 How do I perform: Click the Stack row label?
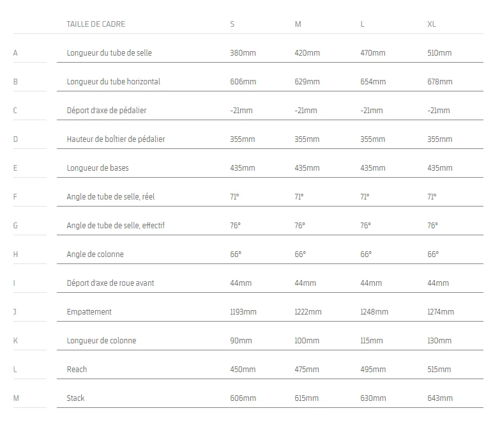pos(76,398)
